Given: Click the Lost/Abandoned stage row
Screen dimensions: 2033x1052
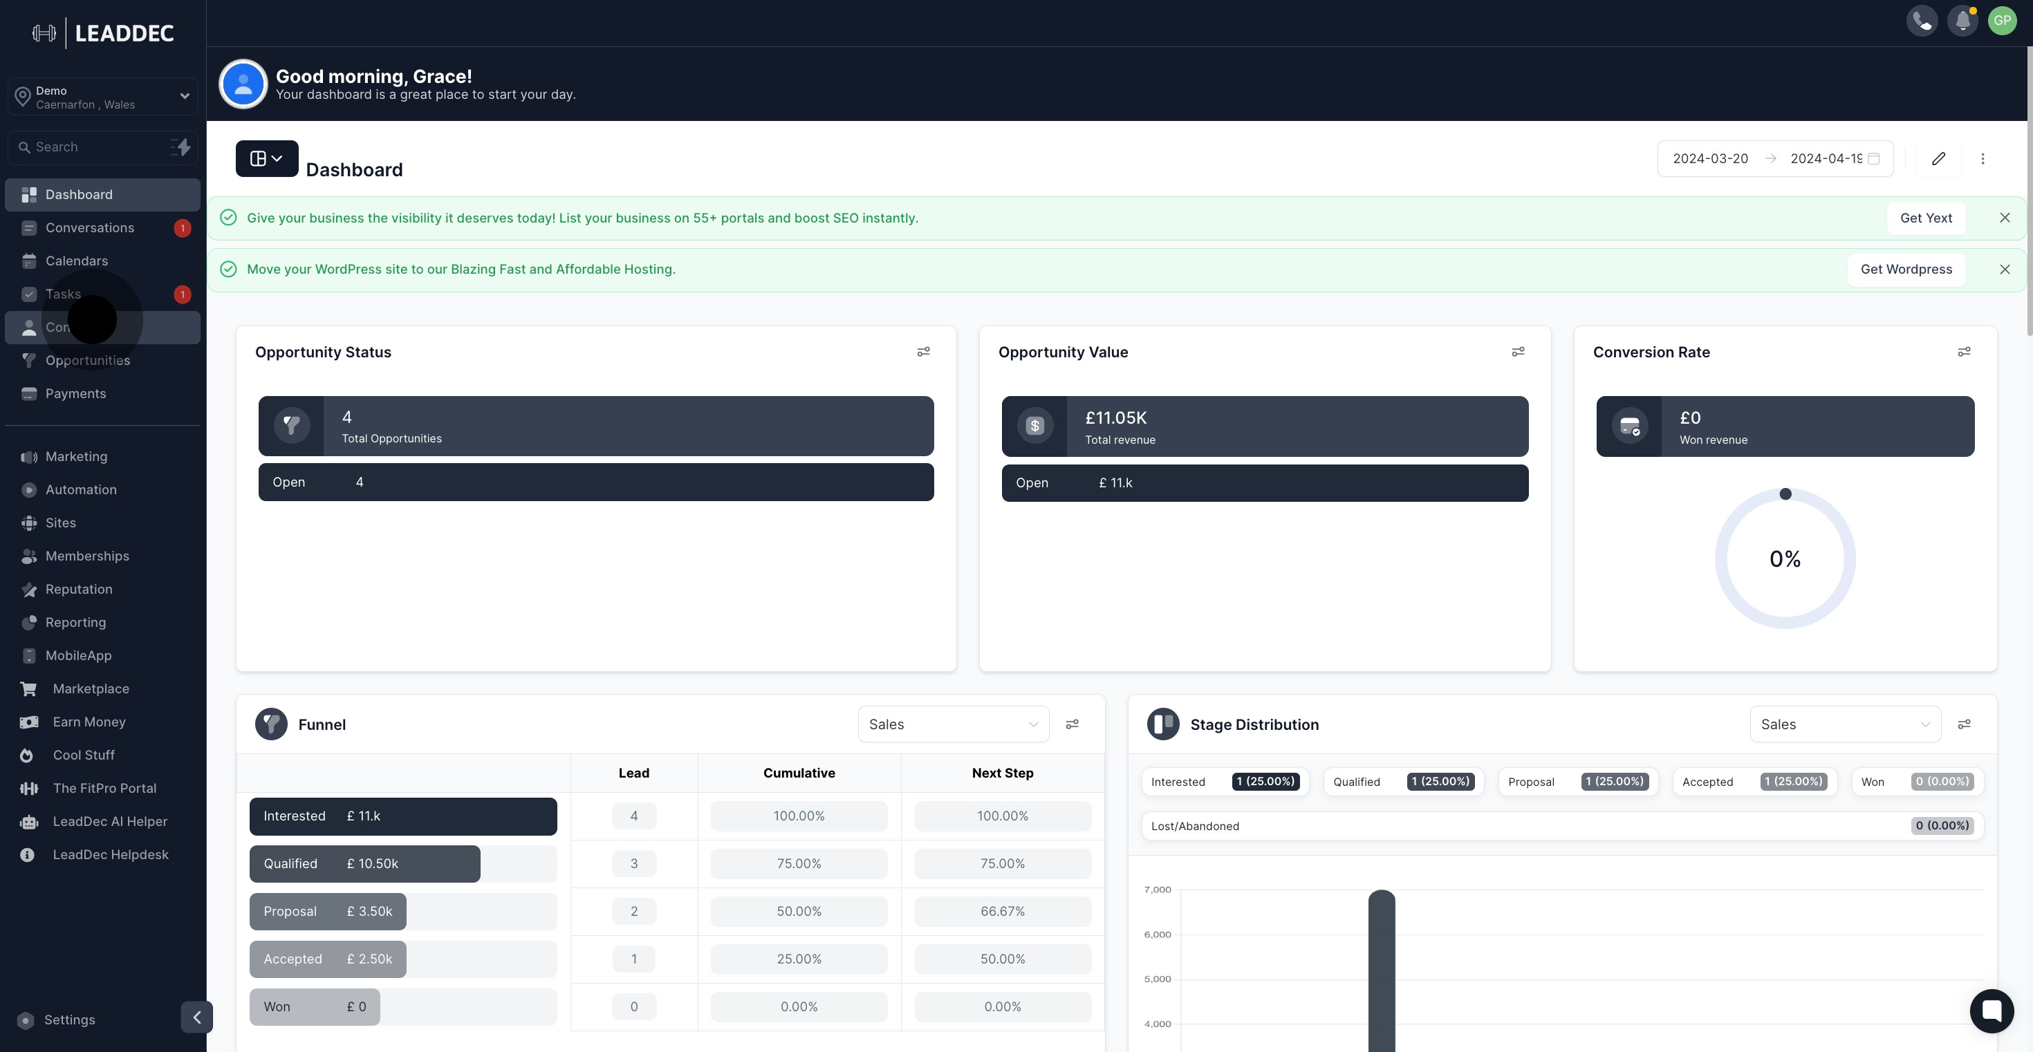Looking at the screenshot, I should [x=1563, y=826].
